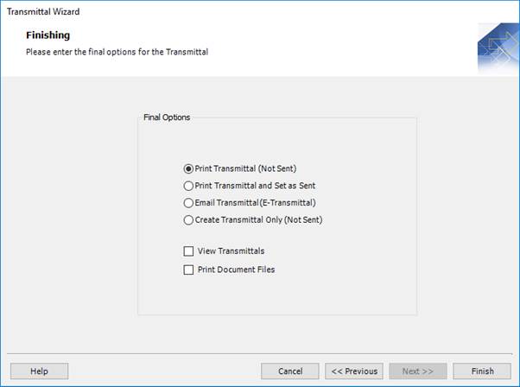Click the Print Document Files label text
Image resolution: width=520 pixels, height=387 pixels.
[x=236, y=270]
